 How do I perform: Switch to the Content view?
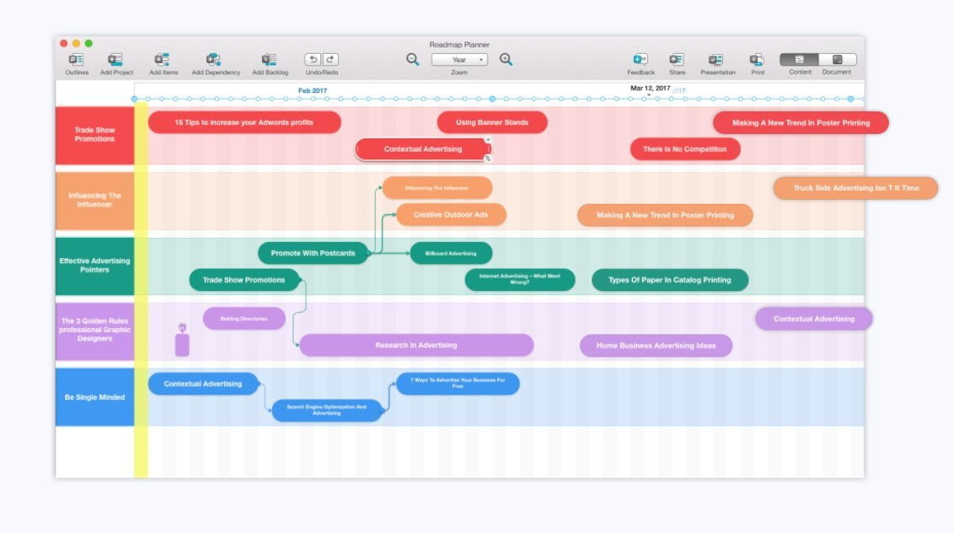(799, 60)
